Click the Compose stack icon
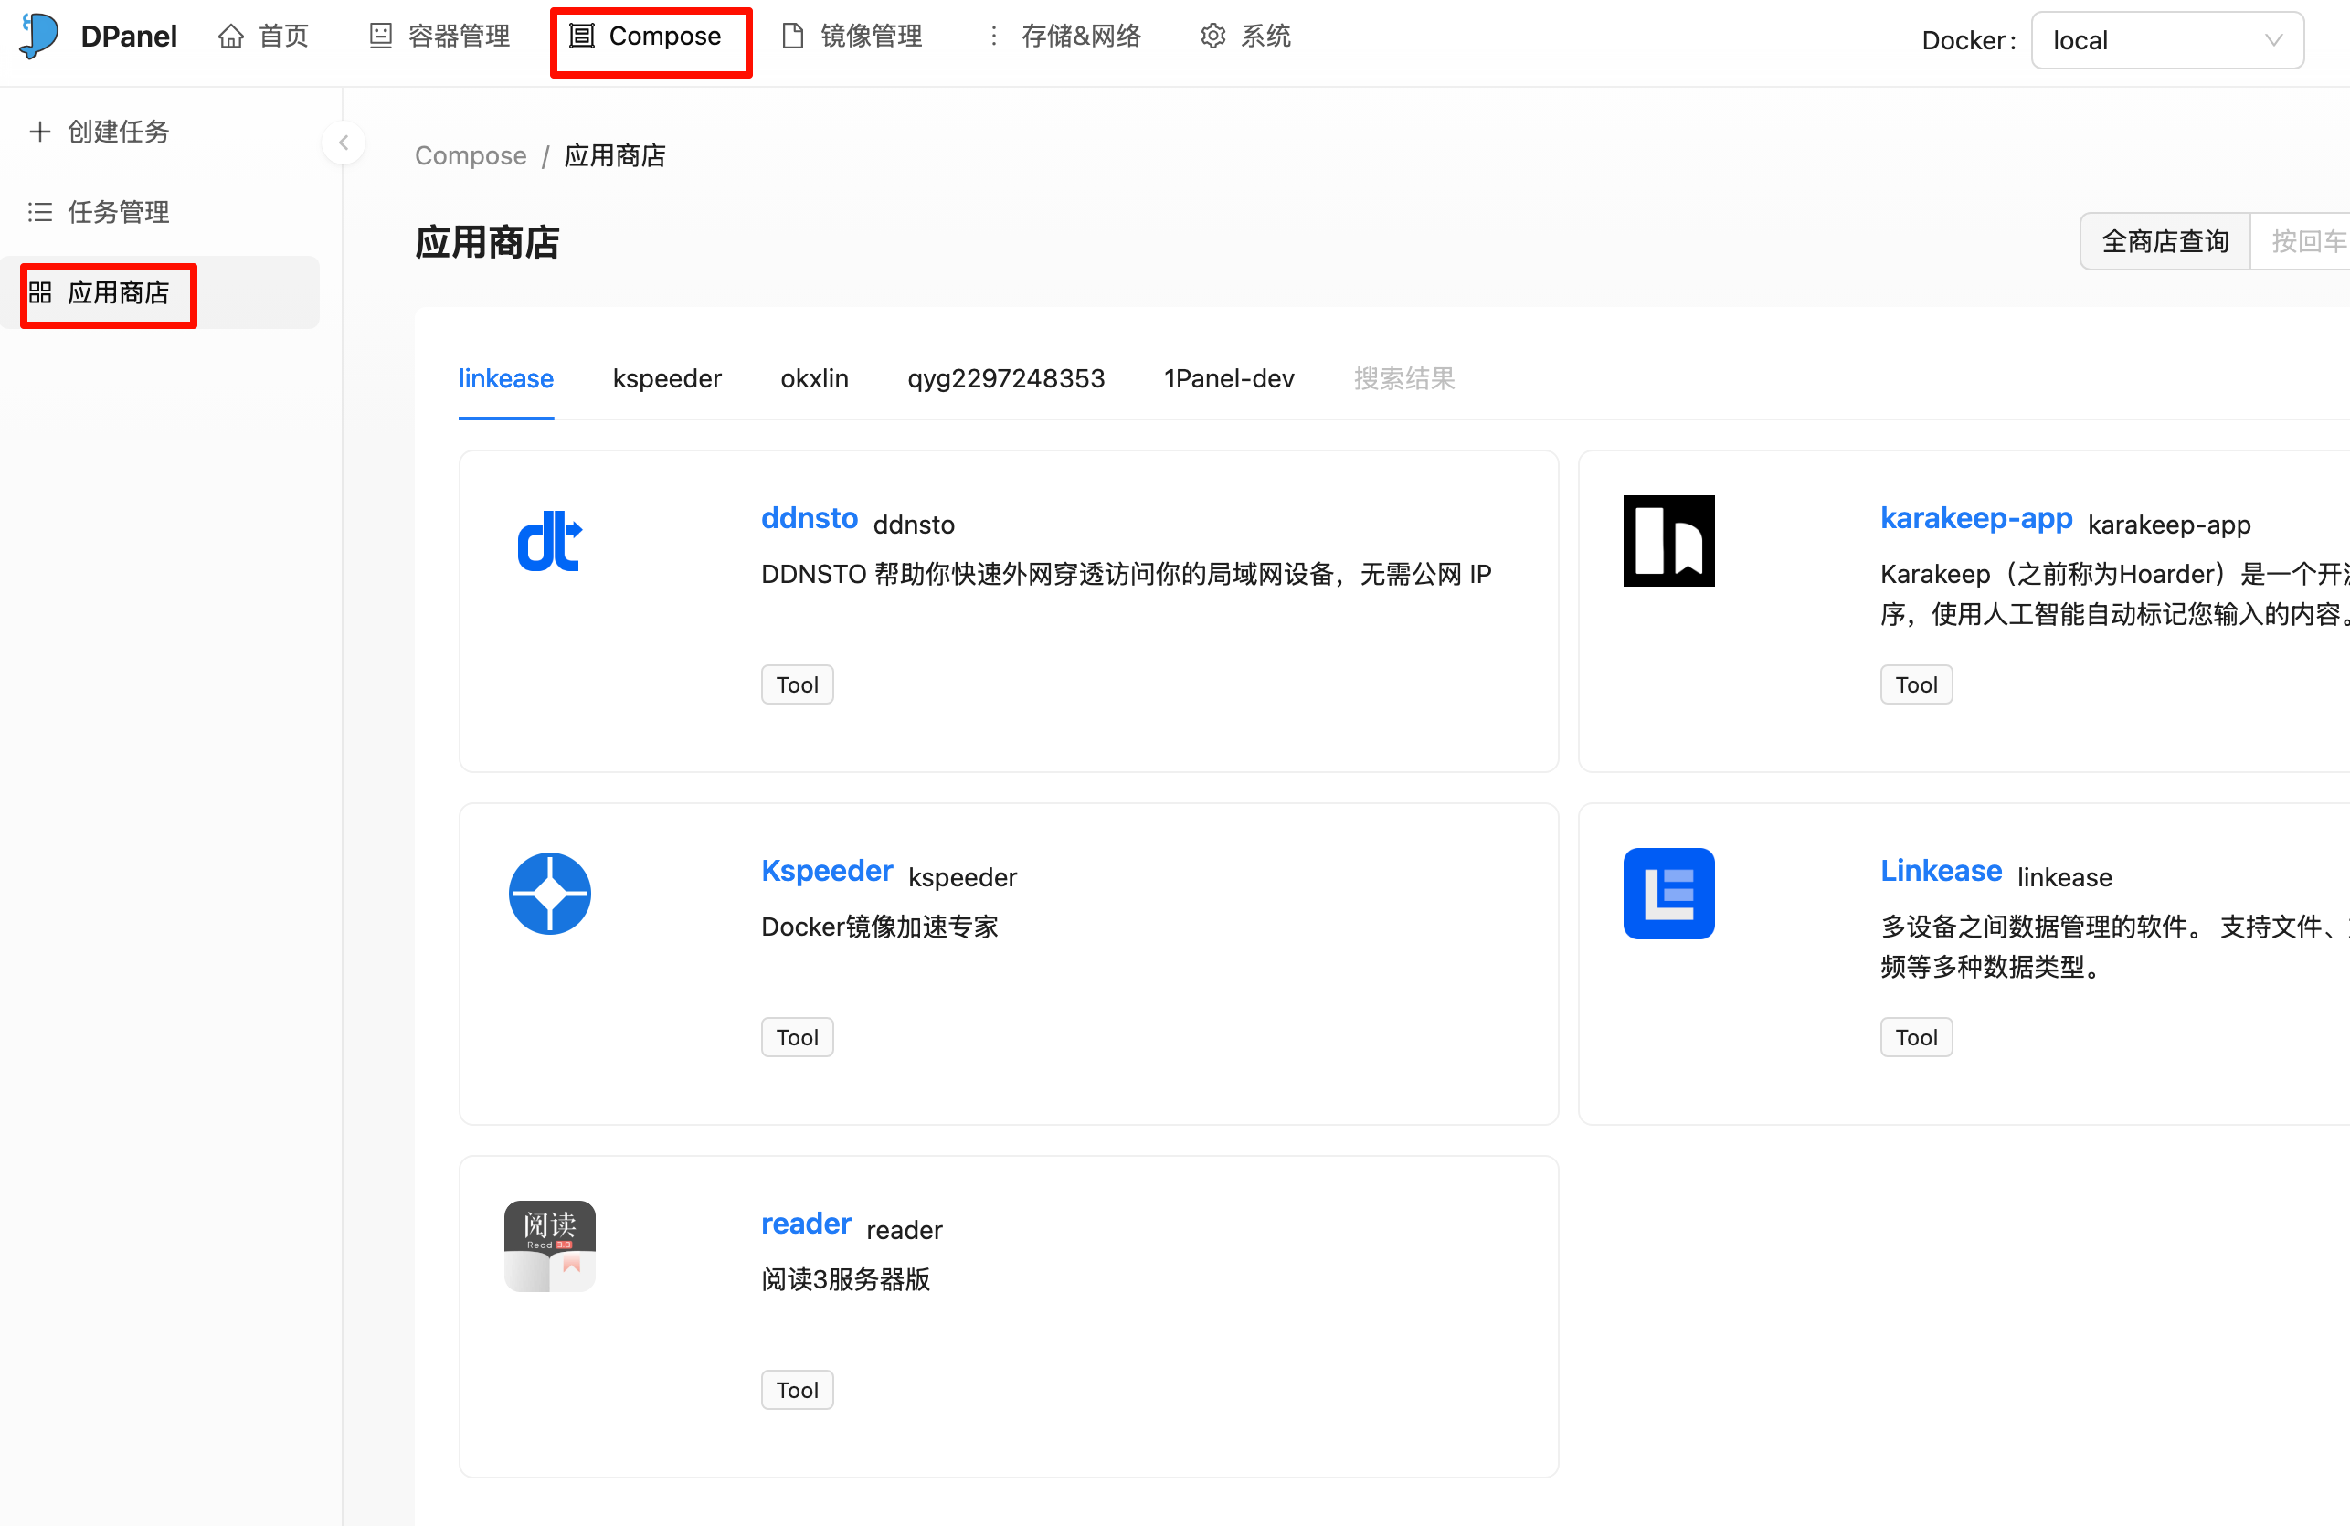Screen dimensions: 2350x1526 (x=582, y=37)
